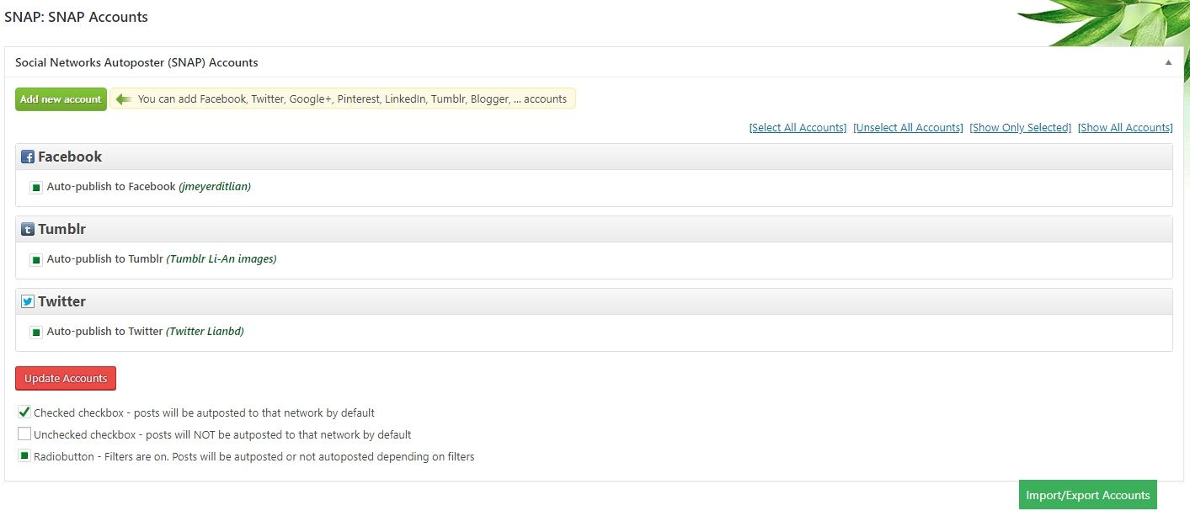
Task: Click the Facebook section header
Action: click(x=594, y=157)
